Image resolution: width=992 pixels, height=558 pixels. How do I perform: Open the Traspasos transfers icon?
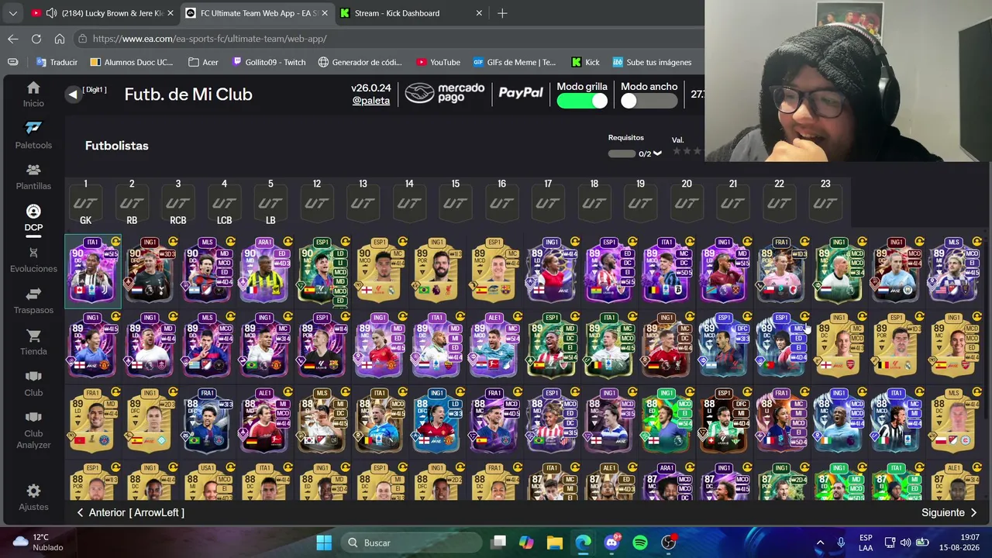33,301
